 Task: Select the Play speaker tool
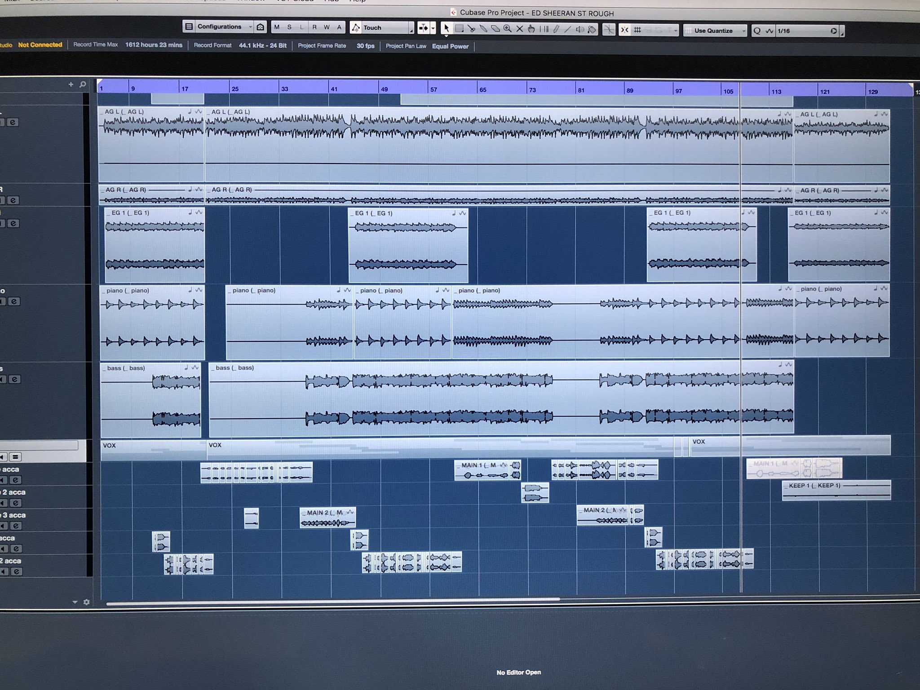pos(580,30)
